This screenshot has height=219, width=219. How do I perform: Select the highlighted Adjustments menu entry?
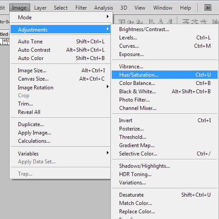pyautogui.click(x=60, y=30)
